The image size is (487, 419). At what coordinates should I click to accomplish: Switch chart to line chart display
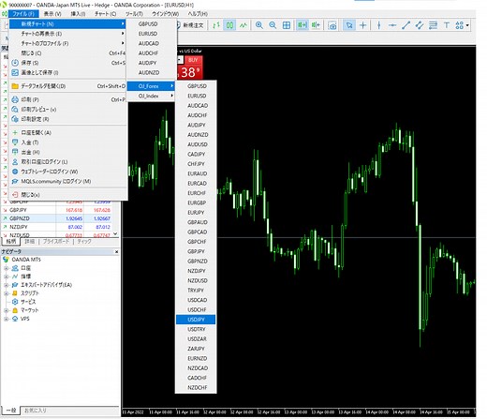tap(243, 25)
